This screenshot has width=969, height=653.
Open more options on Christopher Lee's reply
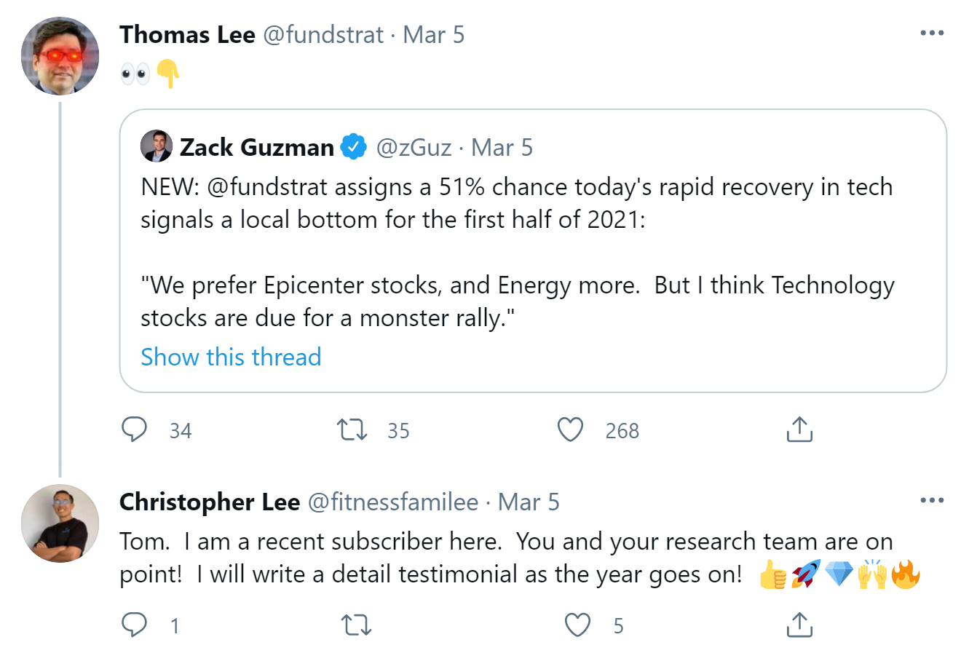[932, 501]
